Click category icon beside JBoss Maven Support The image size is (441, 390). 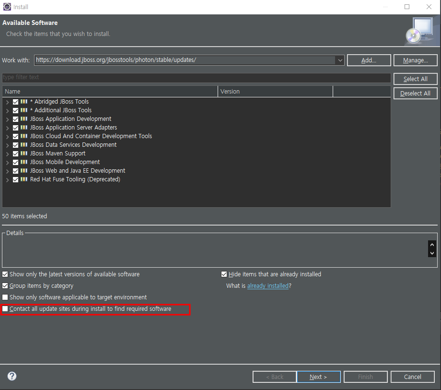click(x=24, y=154)
